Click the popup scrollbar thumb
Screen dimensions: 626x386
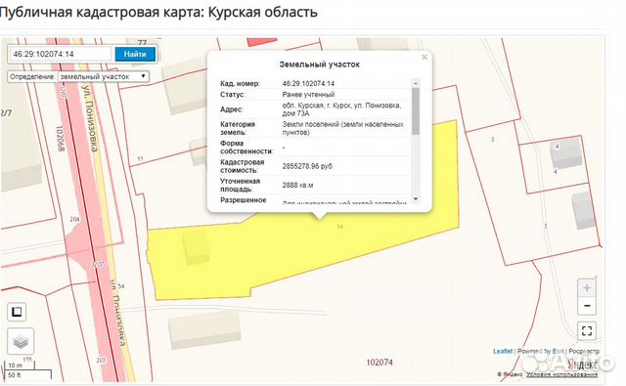click(415, 111)
